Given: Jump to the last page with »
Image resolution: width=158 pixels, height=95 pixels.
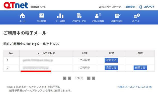Looking at the screenshot, I should click(94, 78).
